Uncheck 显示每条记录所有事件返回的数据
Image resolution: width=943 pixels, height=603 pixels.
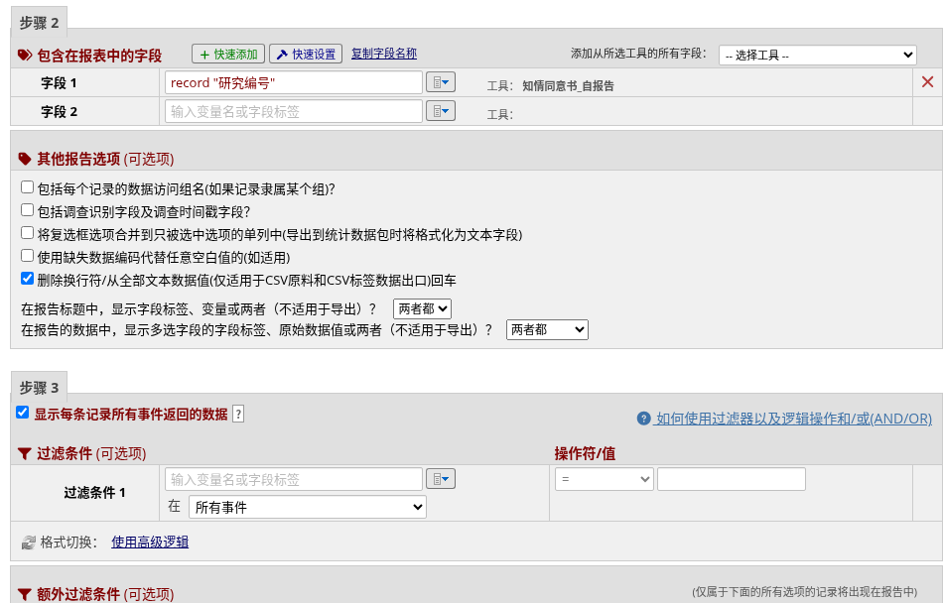22,413
